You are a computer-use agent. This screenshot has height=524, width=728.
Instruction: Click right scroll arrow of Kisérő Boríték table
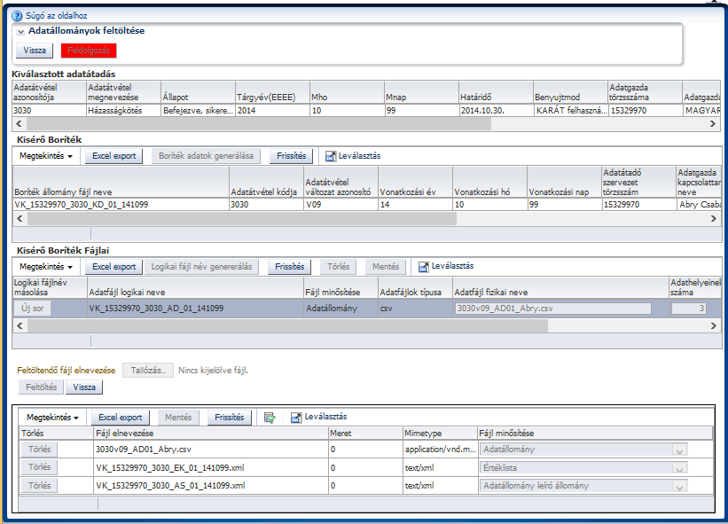[714, 219]
